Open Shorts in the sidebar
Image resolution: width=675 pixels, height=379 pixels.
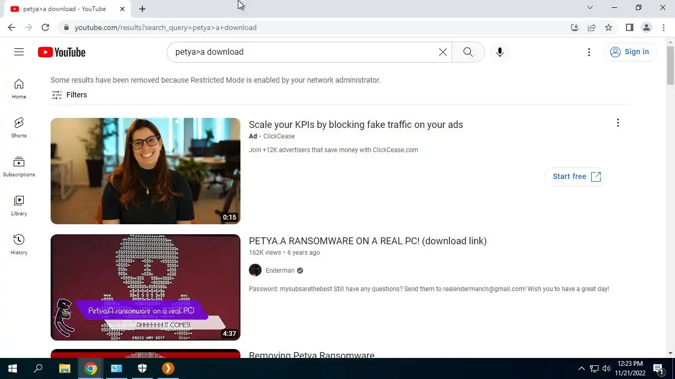(19, 128)
